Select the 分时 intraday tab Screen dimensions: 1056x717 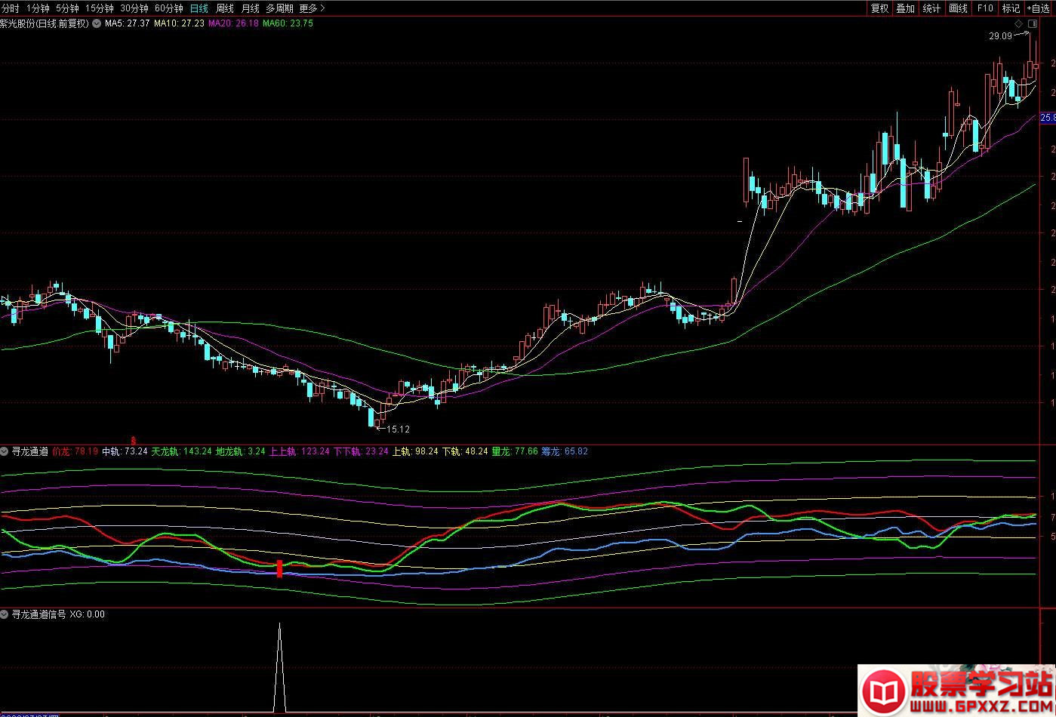11,8
